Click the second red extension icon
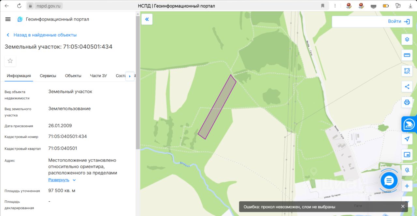The image size is (417, 216). click(x=361, y=6)
